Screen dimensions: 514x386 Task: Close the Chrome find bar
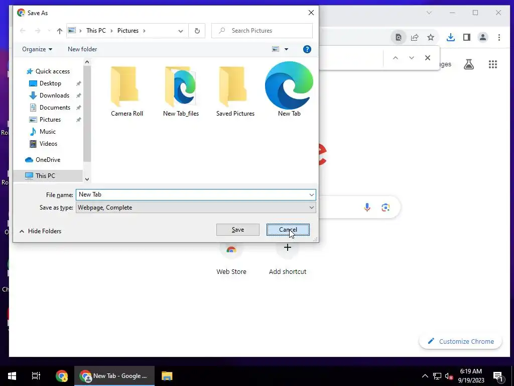[428, 58]
